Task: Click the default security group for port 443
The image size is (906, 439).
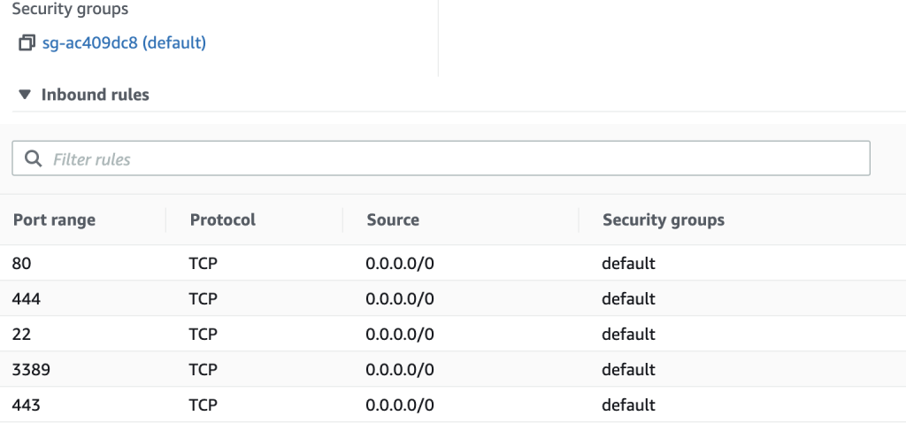Action: point(628,404)
